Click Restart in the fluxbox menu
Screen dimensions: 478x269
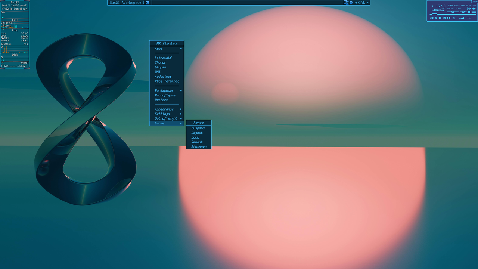pos(167,100)
